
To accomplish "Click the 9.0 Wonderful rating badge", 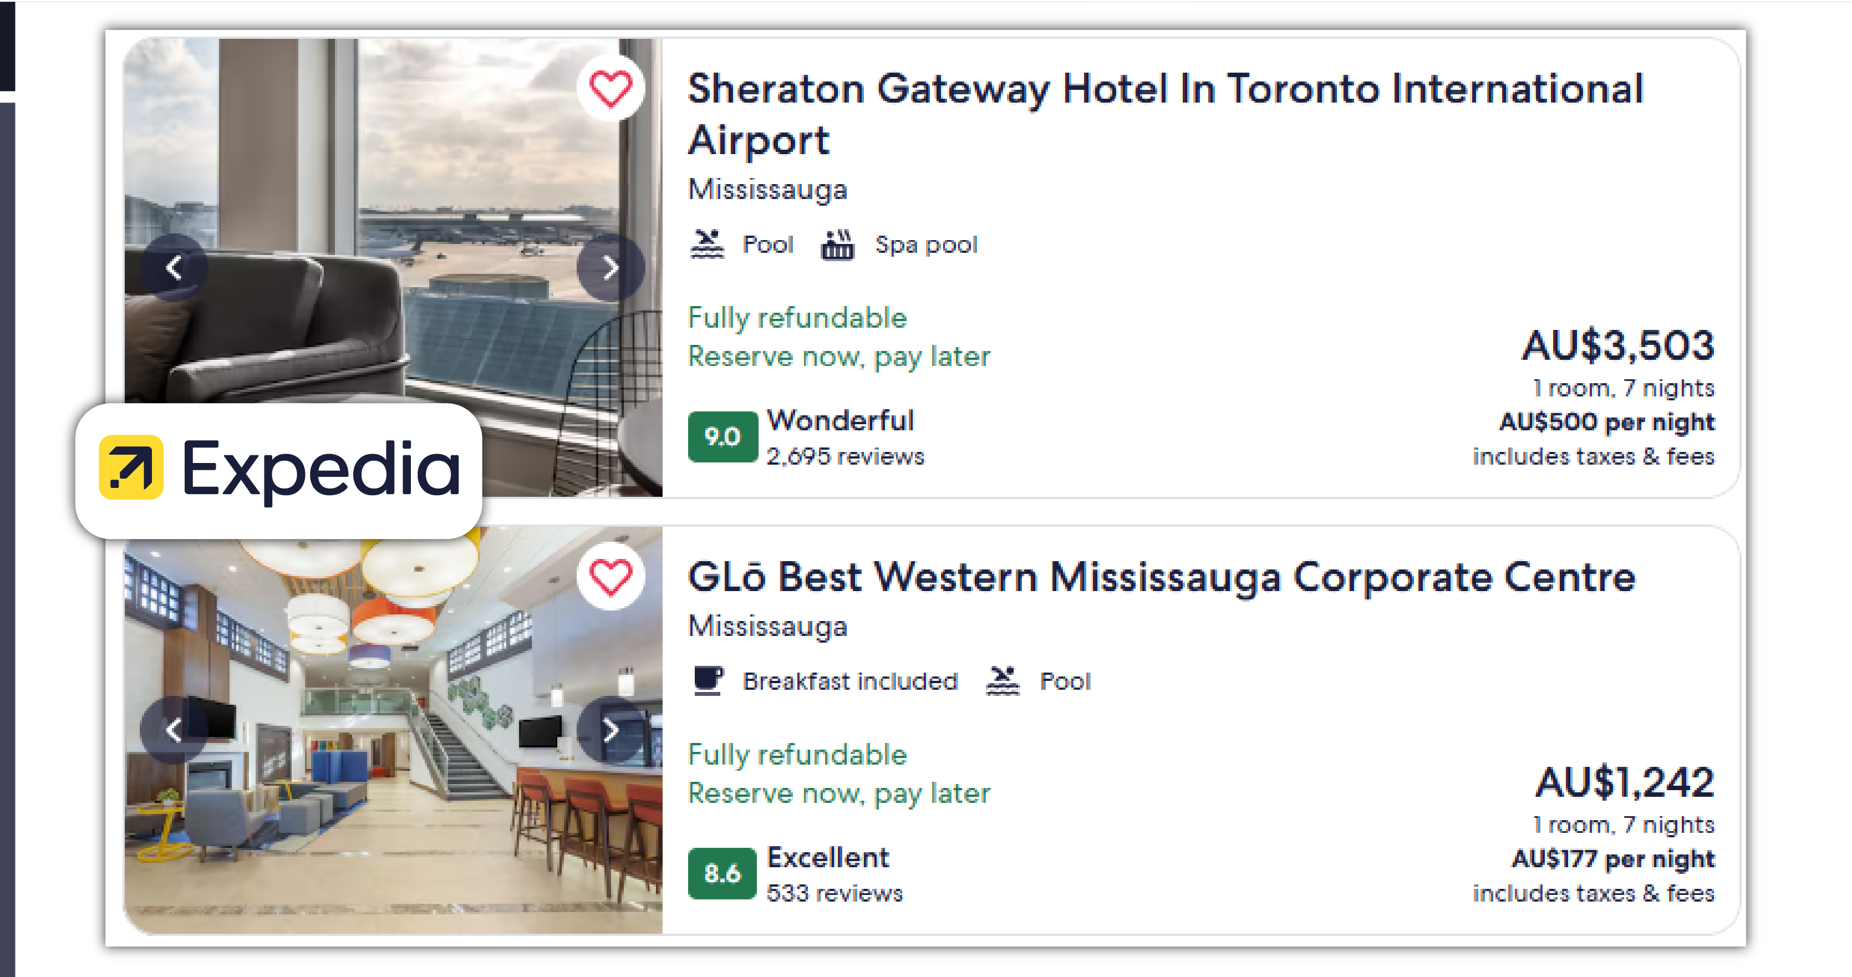I will pos(722,436).
